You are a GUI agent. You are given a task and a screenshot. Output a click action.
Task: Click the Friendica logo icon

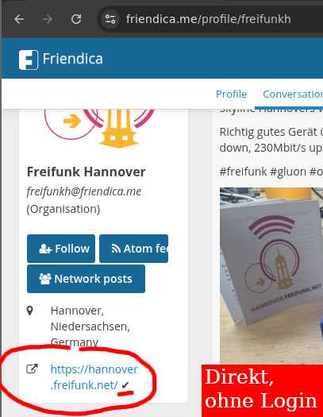29,60
